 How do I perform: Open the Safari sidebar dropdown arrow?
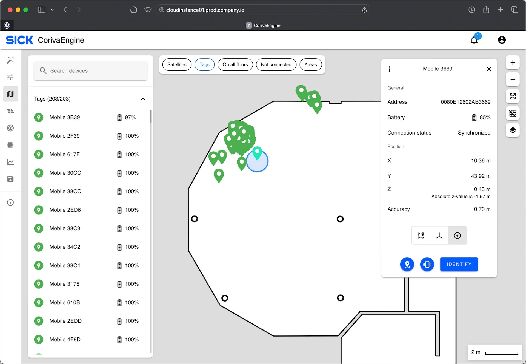52,10
